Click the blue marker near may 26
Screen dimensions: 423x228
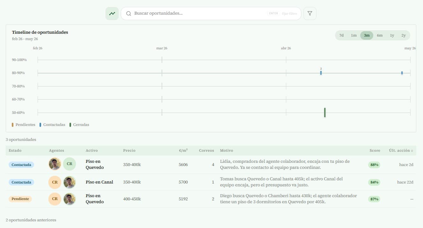point(402,73)
